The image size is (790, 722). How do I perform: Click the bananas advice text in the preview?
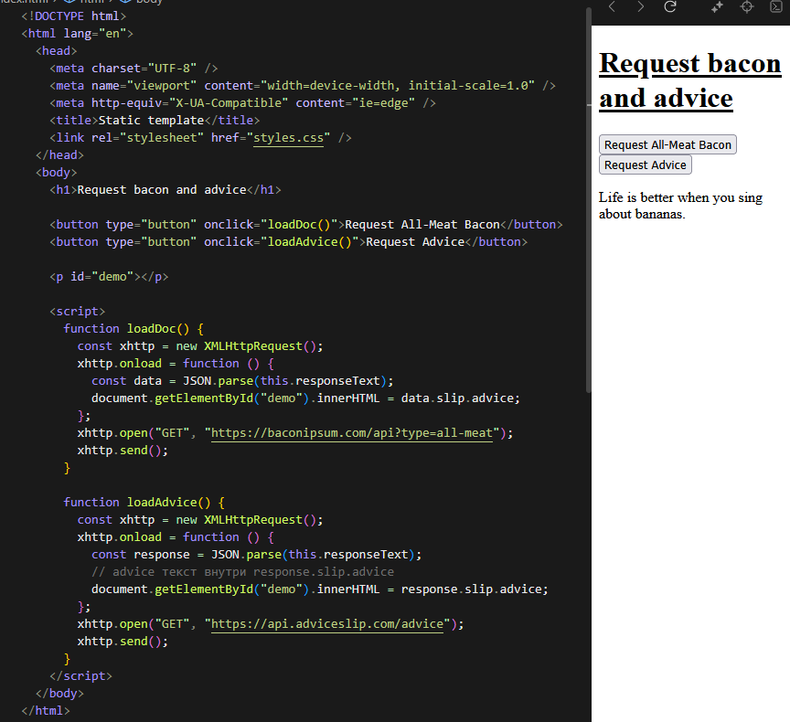point(680,205)
